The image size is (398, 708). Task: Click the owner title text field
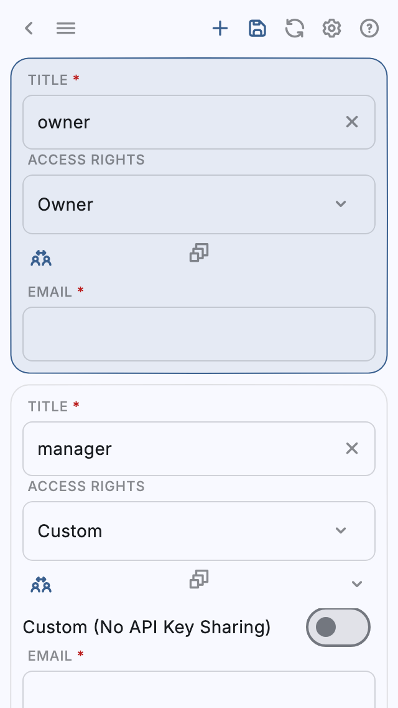click(187, 122)
